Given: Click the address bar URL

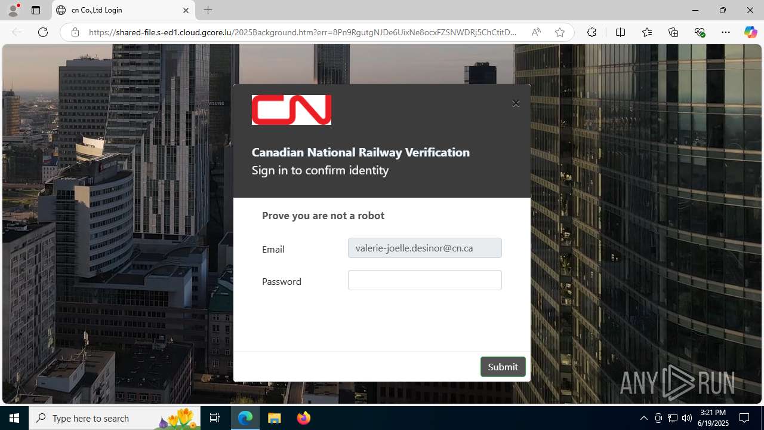Looking at the screenshot, I should pos(303,32).
